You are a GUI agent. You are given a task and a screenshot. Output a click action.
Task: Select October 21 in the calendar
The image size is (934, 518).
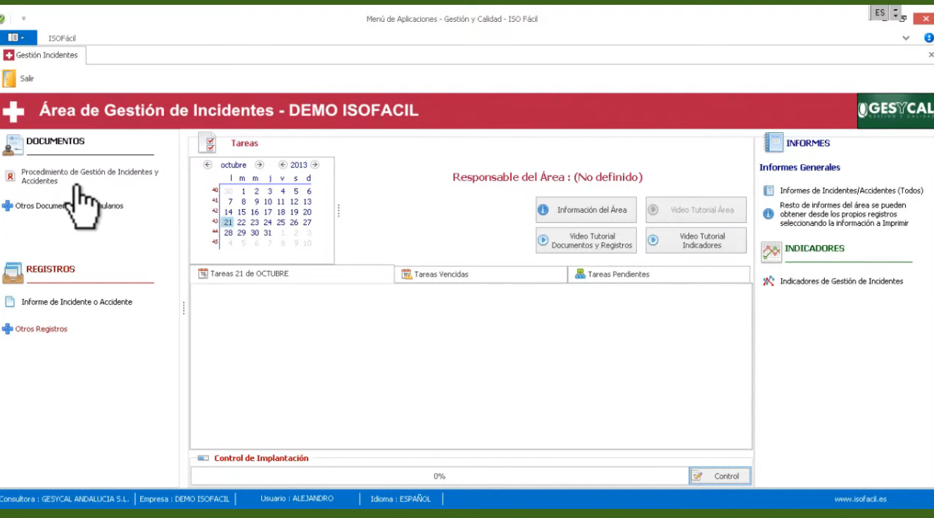pyautogui.click(x=228, y=222)
